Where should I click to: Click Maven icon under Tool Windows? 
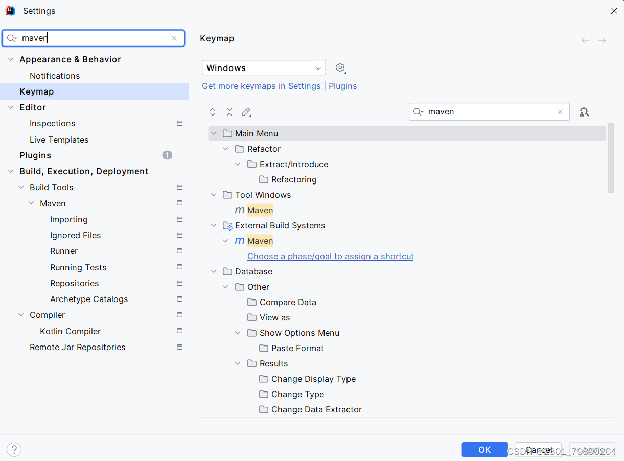240,210
